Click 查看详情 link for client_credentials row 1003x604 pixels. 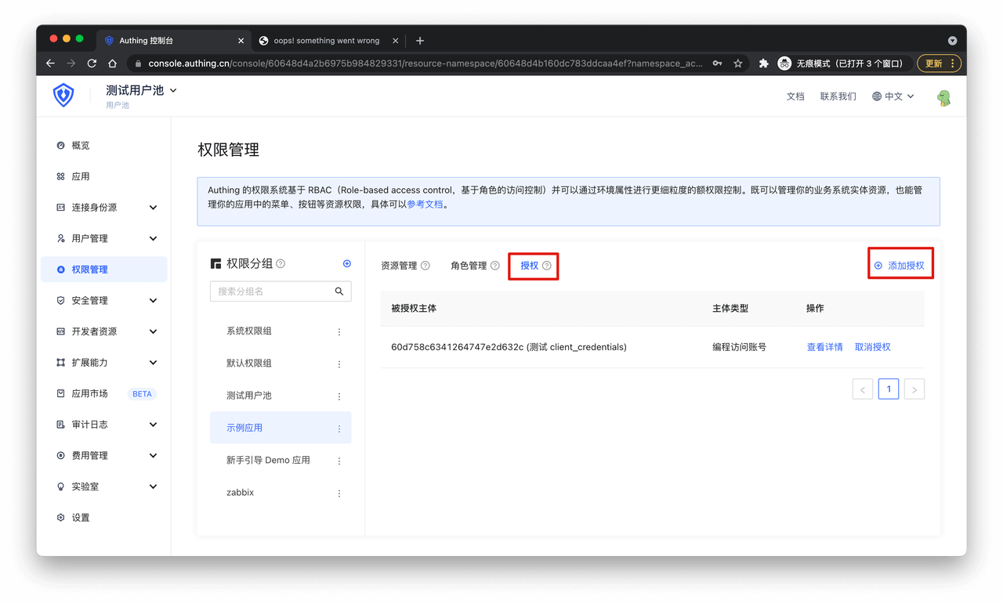[824, 347]
